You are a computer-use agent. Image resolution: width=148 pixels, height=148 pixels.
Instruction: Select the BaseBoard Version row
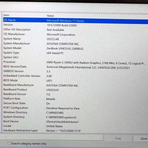click(x=75, y=94)
